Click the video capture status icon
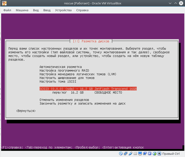Viewport: 185px width, 157px height. pyautogui.click(x=145, y=154)
